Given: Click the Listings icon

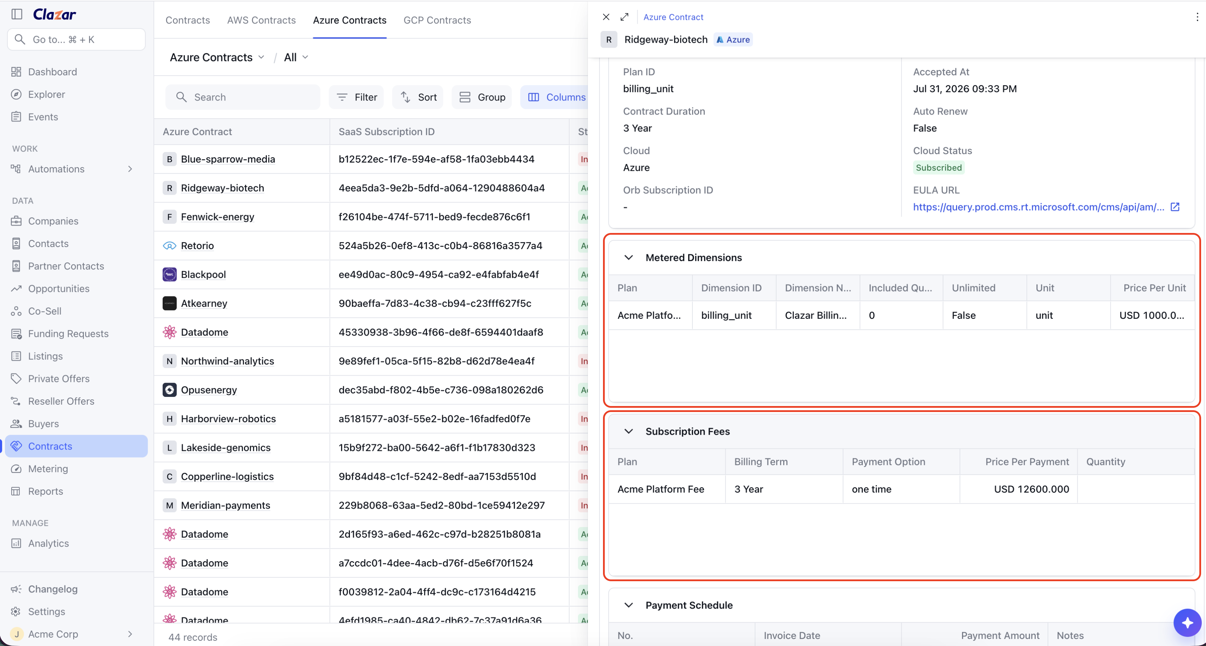Looking at the screenshot, I should pos(16,356).
